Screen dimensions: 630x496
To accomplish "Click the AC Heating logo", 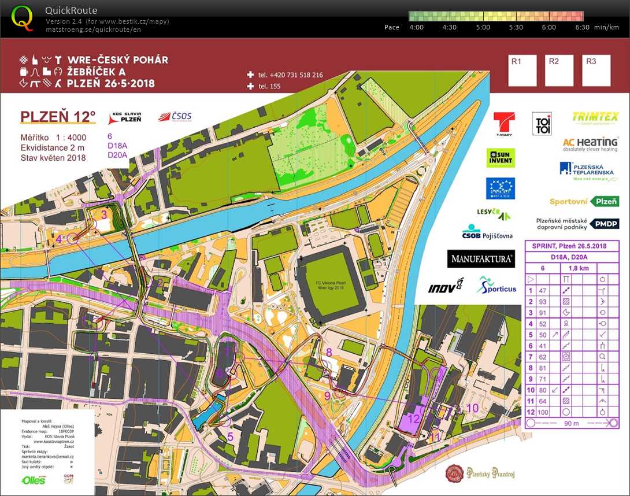I will click(x=590, y=144).
